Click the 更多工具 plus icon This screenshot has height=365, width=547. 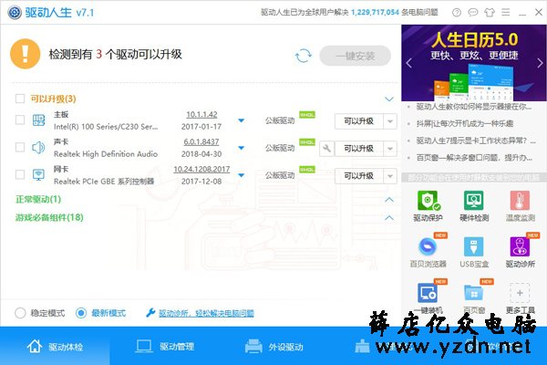(x=520, y=293)
